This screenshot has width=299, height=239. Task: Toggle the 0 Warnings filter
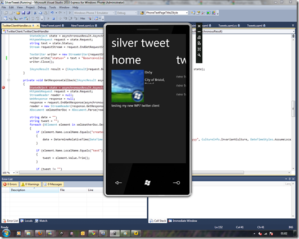[30, 184]
